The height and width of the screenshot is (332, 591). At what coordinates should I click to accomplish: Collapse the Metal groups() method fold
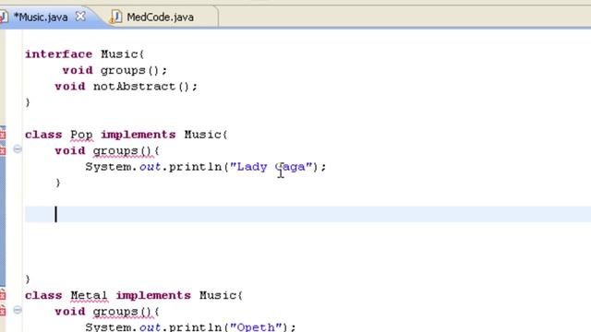pos(18,310)
